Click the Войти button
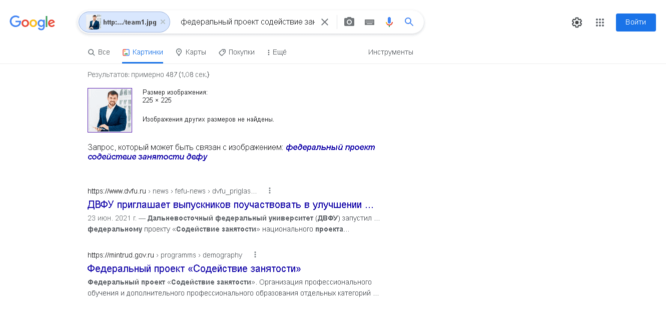This screenshot has height=321, width=666. point(635,22)
